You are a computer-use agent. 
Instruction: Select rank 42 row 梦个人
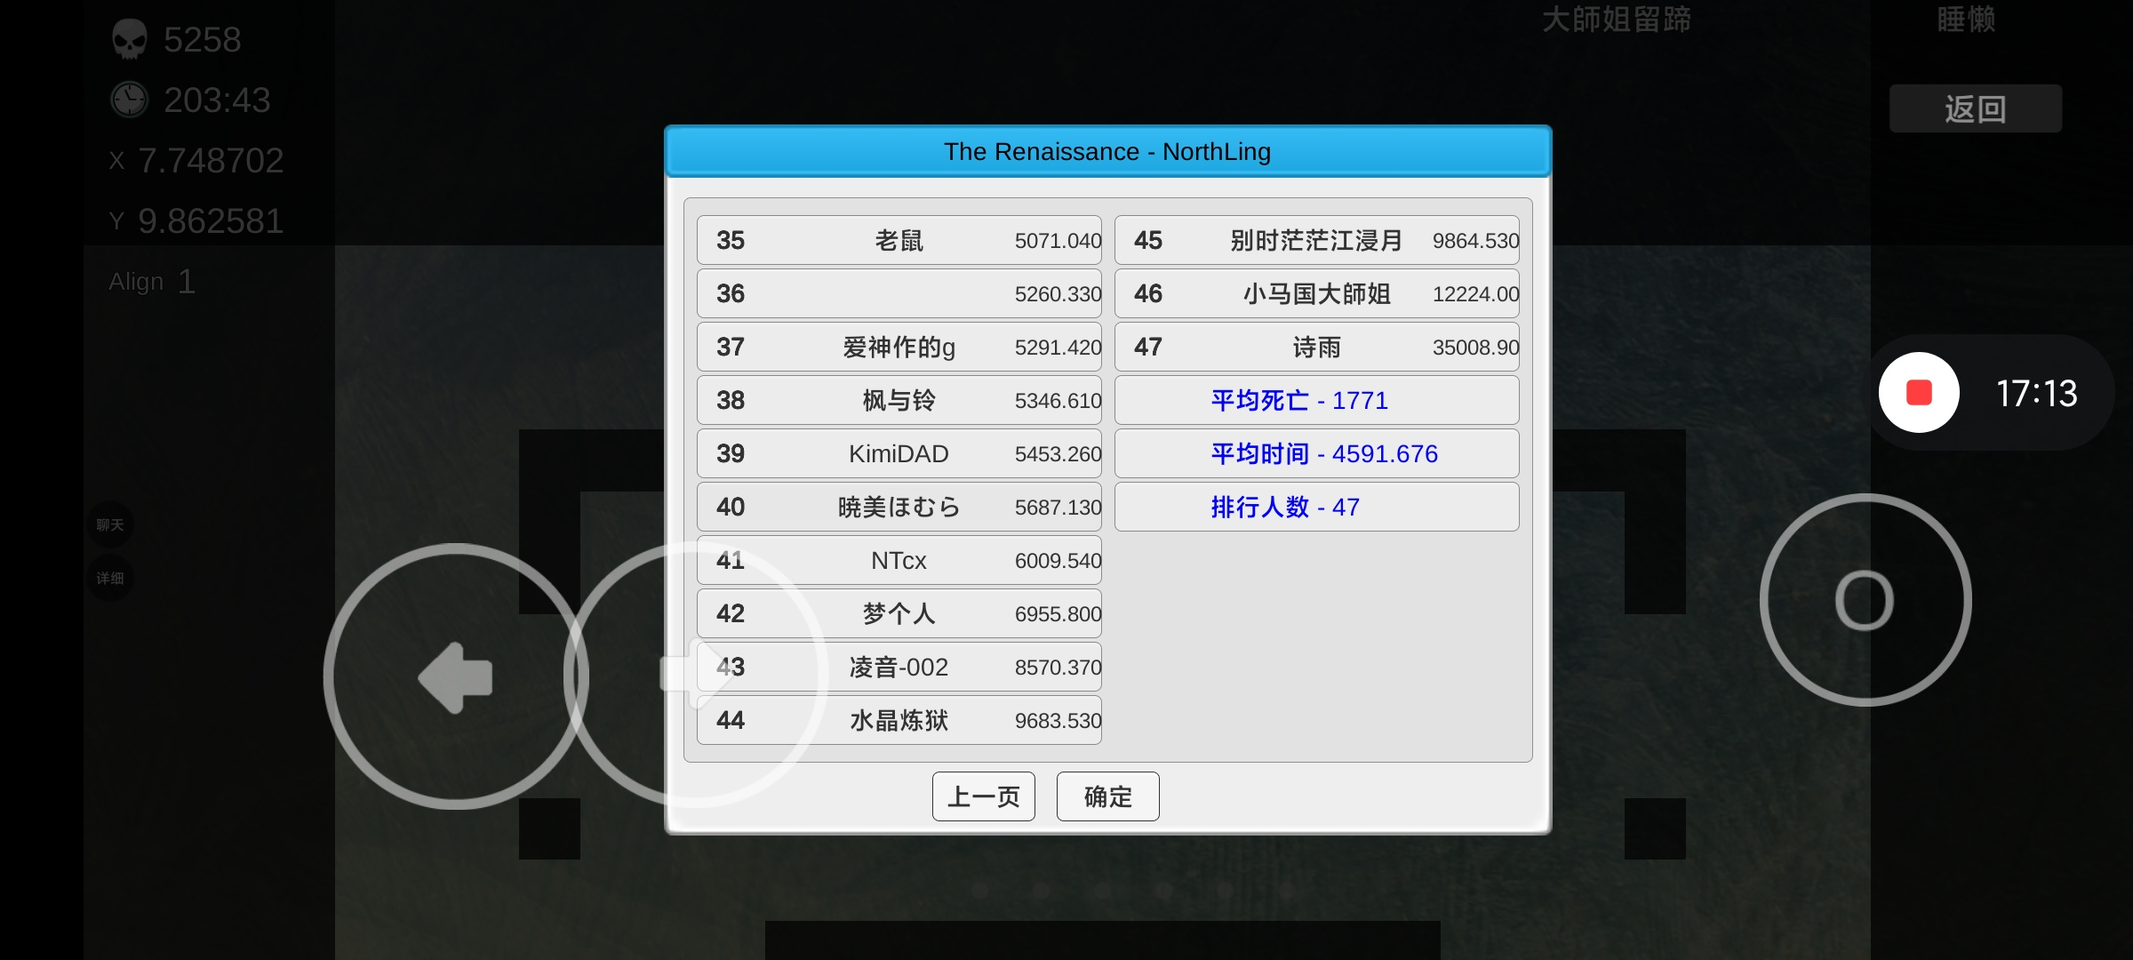(x=899, y=613)
